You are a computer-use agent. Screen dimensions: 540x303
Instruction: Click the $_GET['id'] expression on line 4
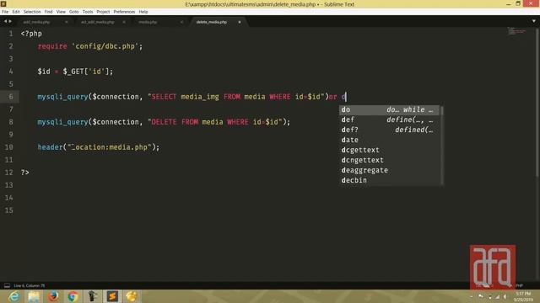pos(86,72)
